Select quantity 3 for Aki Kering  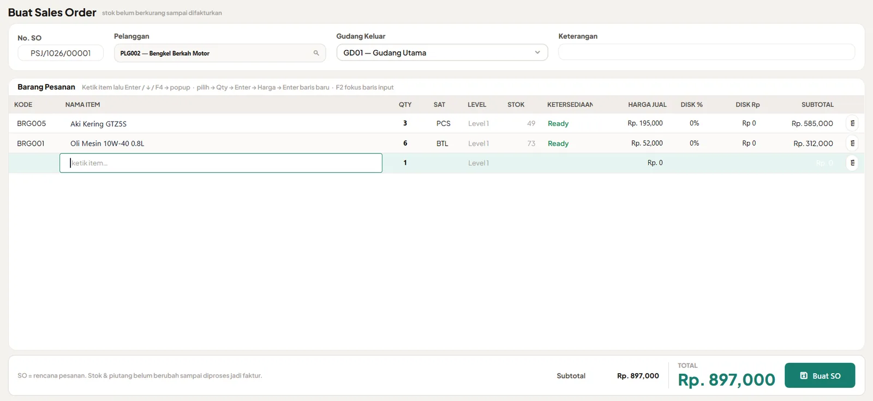click(x=405, y=123)
